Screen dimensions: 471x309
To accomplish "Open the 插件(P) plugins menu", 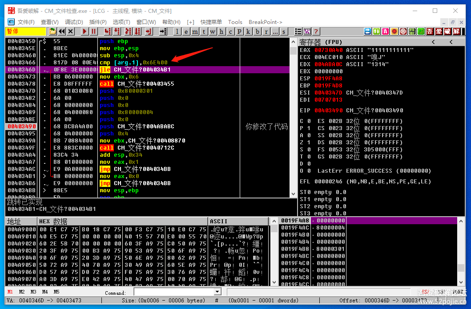I will pos(98,22).
